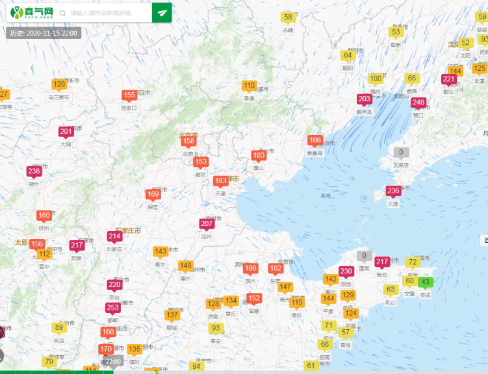Open the Cangzhou marker showing 207
The image size is (488, 374).
[x=207, y=225]
